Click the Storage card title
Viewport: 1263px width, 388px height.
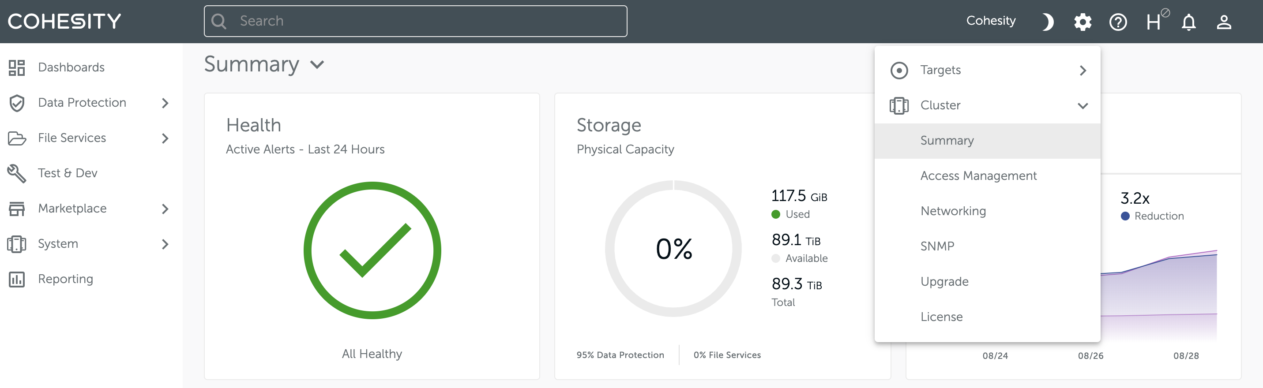(609, 125)
